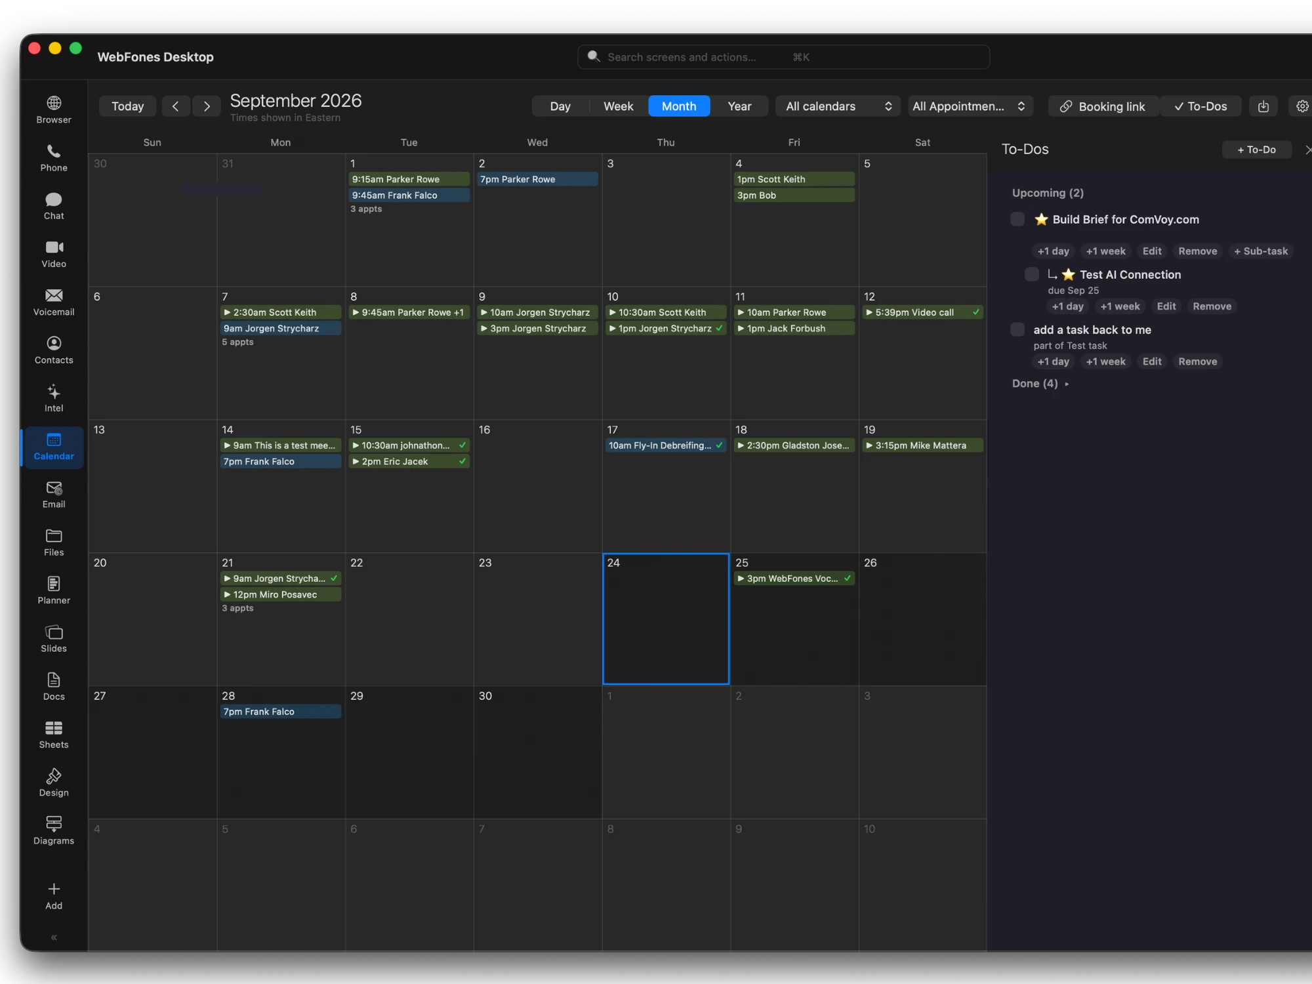Image resolution: width=1312 pixels, height=984 pixels.
Task: Jump to Today
Action: tap(127, 106)
